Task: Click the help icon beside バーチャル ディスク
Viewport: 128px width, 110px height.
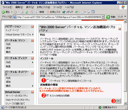Action: click(x=33, y=58)
